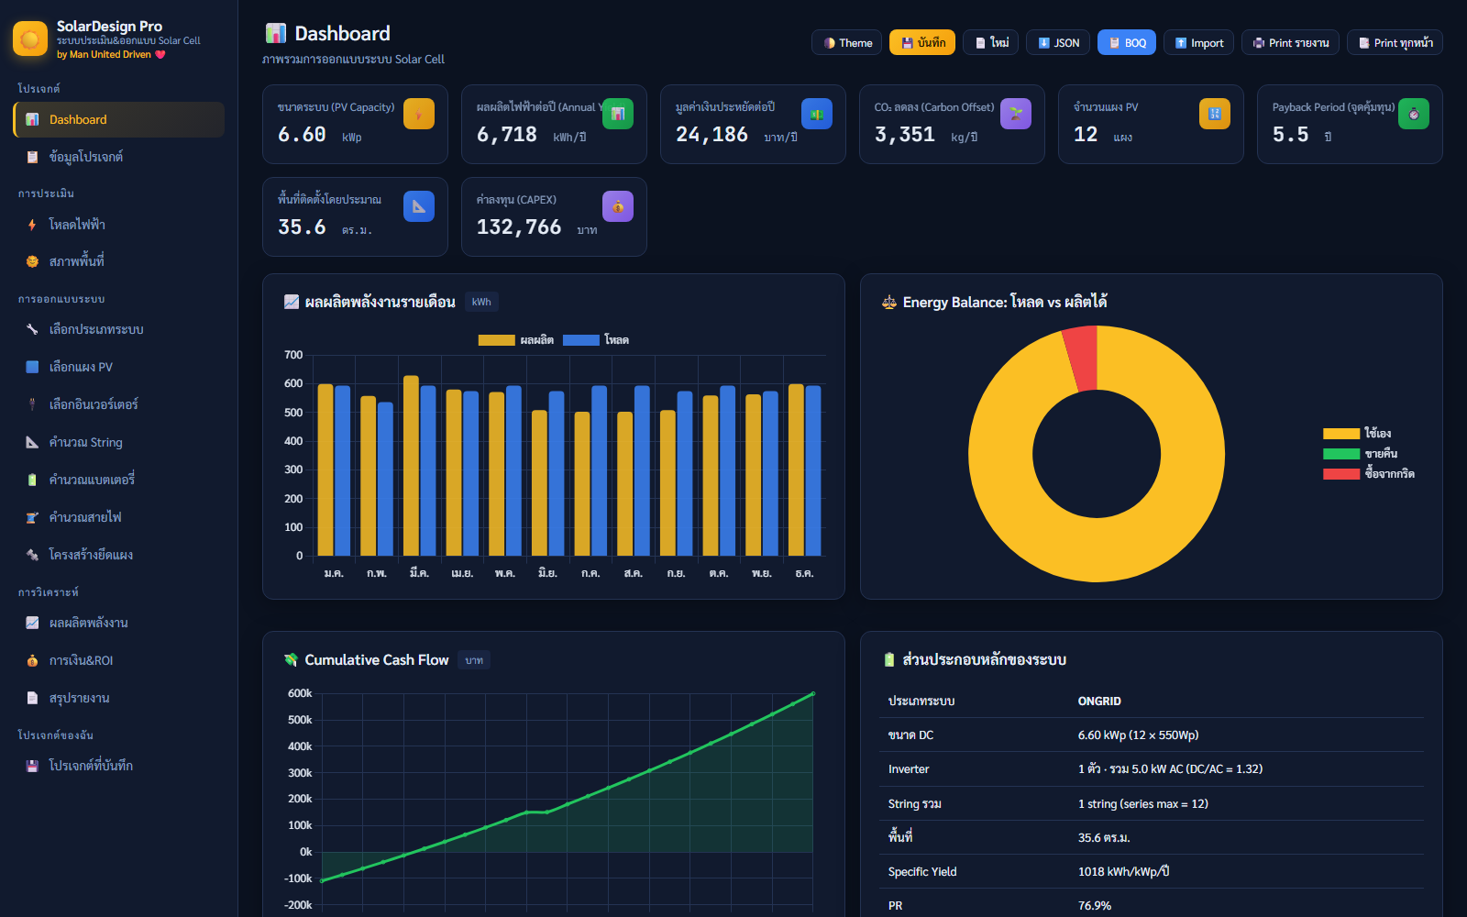Click the CAPEX money bag icon
The height and width of the screenshot is (917, 1467).
tap(618, 206)
